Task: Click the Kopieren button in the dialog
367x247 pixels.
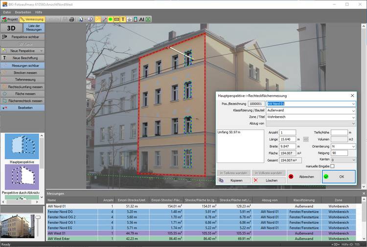Action: [x=232, y=180]
